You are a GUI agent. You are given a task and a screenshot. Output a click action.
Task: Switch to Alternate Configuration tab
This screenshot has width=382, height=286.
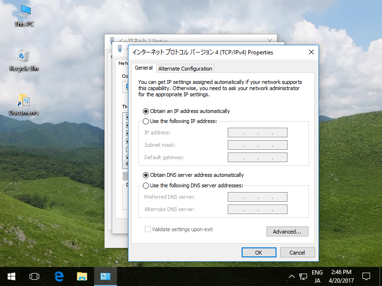pyautogui.click(x=185, y=69)
